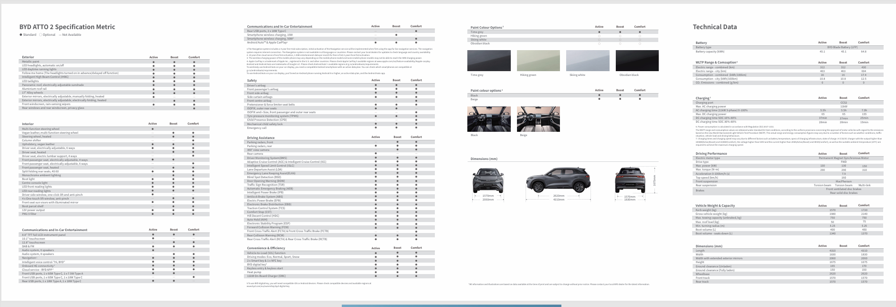
Task: Click the front view car dimension image
Action: click(488, 180)
